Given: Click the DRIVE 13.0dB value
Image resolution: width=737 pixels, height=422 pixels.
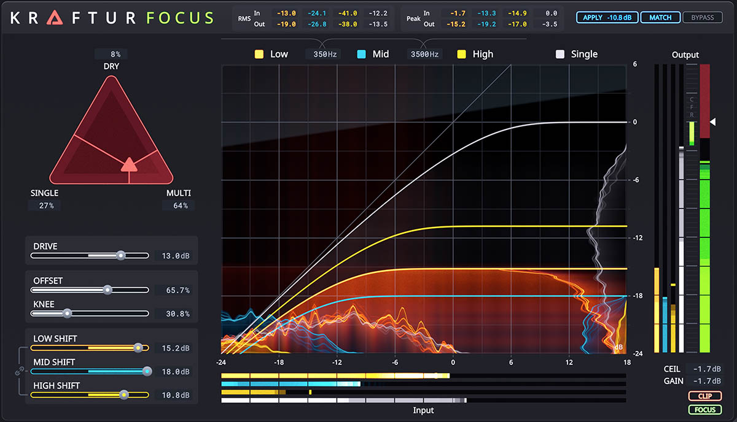Looking at the screenshot, I should (x=173, y=256).
